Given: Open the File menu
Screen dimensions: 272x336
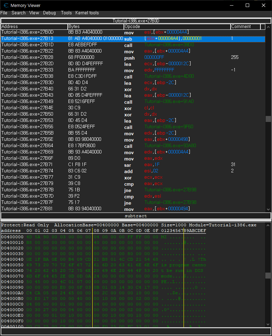Looking at the screenshot, I should coord(4,13).
